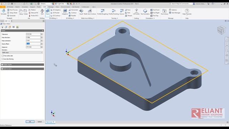Open Help/Tutorials

[x=187, y=12]
